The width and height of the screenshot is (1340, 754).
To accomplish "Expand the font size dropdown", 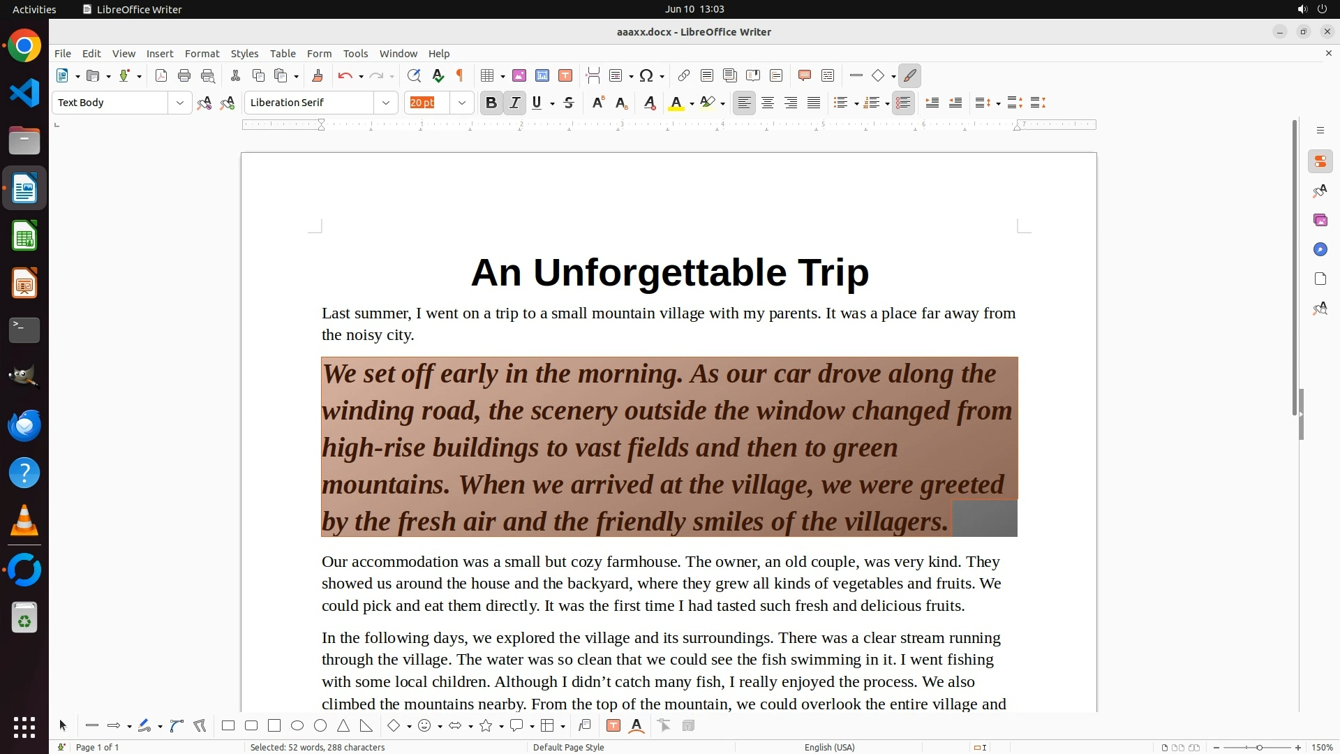I will [461, 103].
